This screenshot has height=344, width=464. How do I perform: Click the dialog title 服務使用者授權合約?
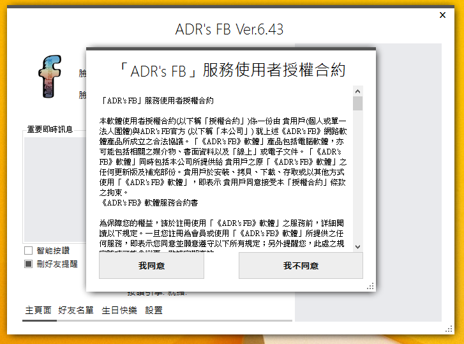(232, 70)
